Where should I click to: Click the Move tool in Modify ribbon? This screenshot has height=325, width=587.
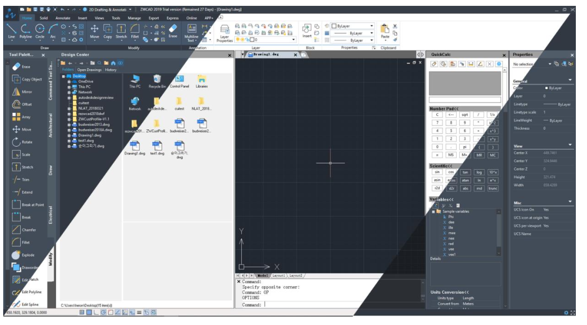[95, 31]
